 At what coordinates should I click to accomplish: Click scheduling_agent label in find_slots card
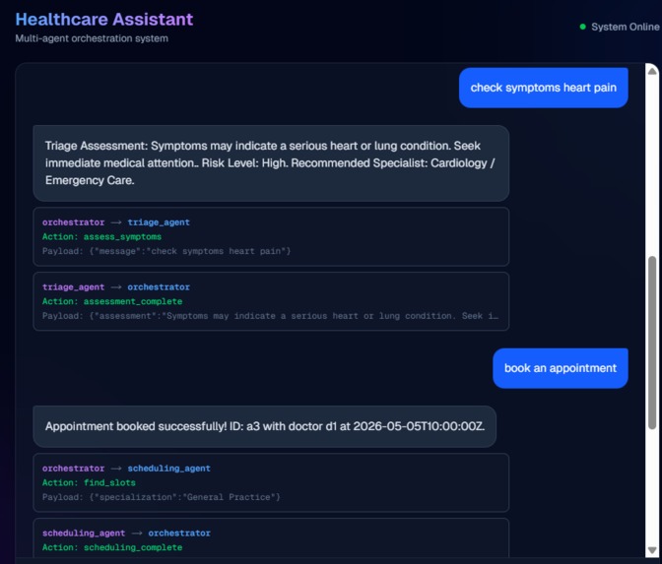168,469
